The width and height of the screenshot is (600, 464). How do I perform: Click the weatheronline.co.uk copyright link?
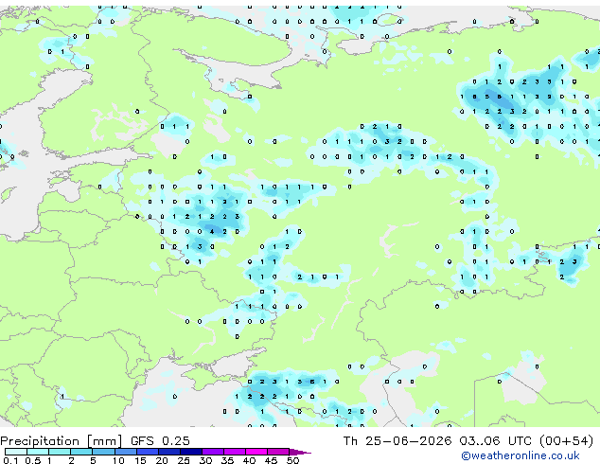pos(521,455)
